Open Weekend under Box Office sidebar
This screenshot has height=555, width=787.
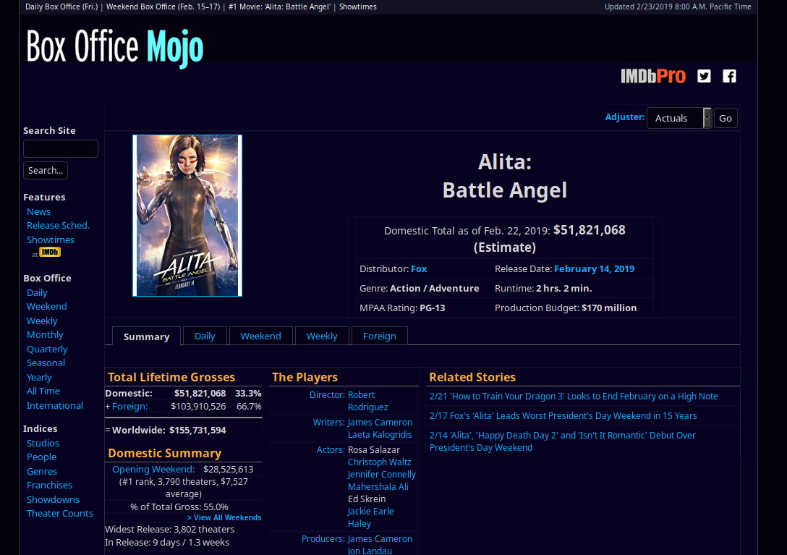coord(47,306)
